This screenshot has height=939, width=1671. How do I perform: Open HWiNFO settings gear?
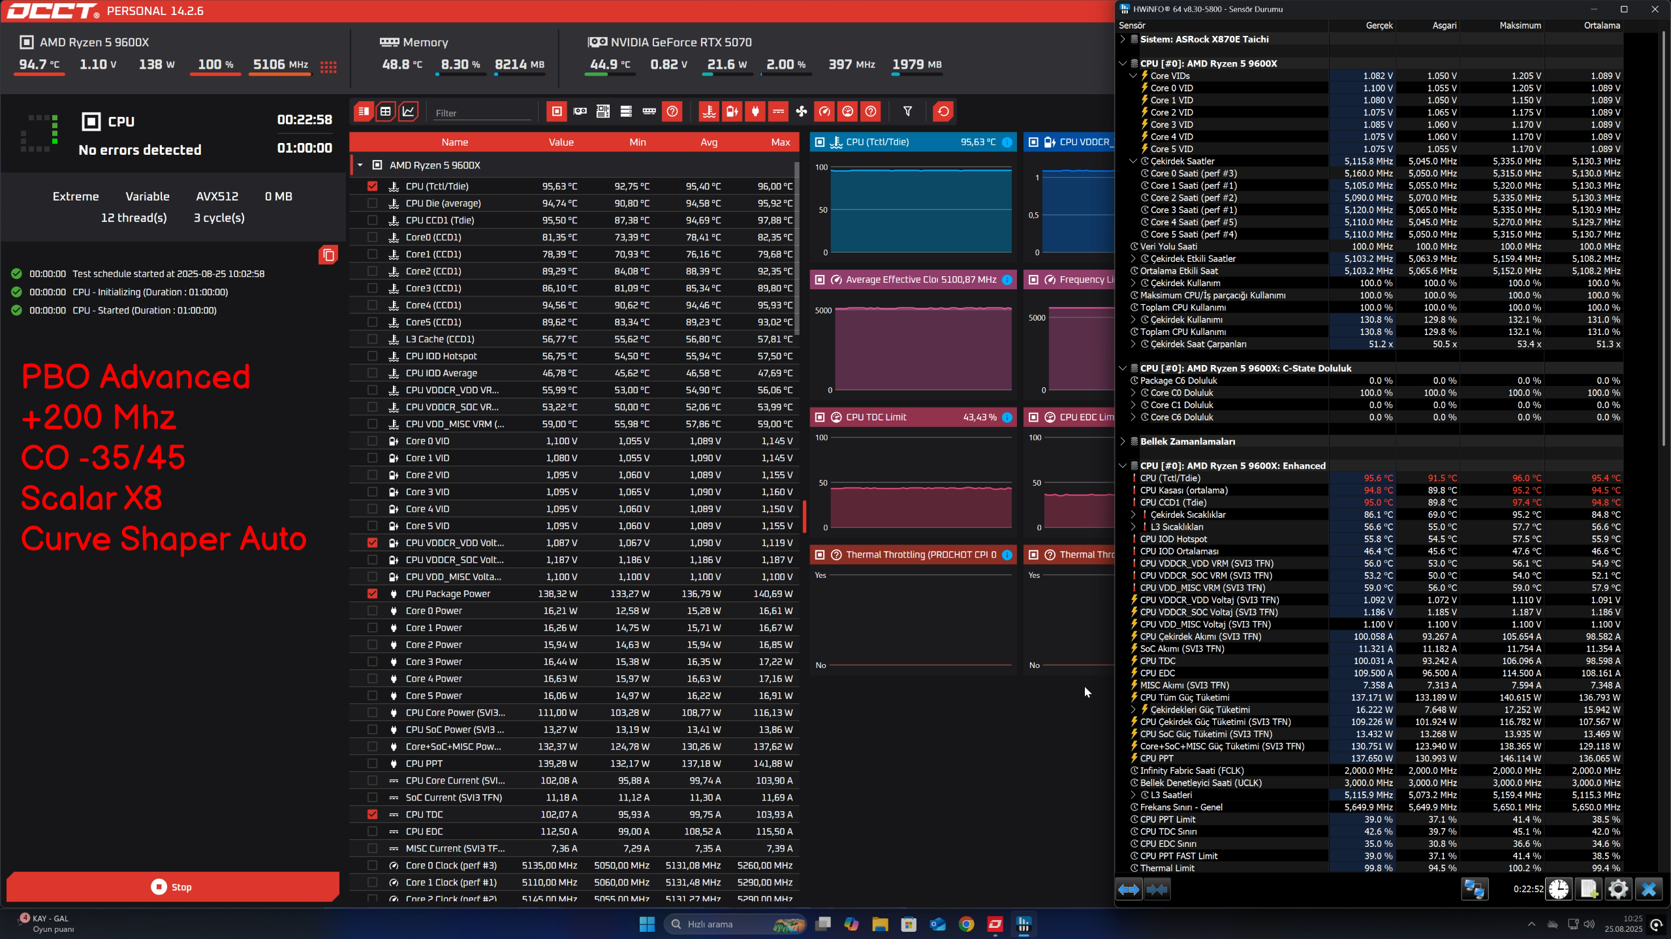point(1618,889)
